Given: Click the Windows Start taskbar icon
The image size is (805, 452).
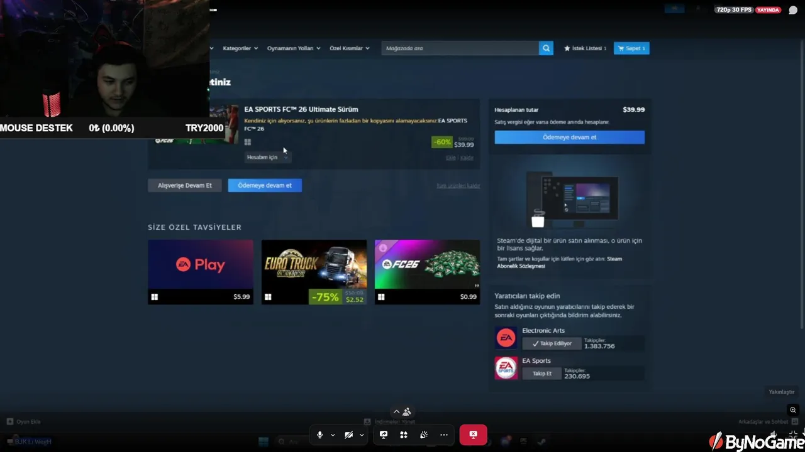Looking at the screenshot, I should pyautogui.click(x=264, y=441).
